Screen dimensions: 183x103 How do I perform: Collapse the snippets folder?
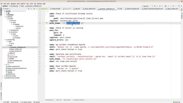11,24
